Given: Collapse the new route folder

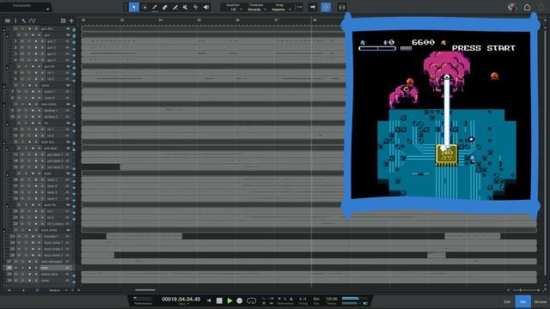Looking at the screenshot, I should click(x=3, y=105).
